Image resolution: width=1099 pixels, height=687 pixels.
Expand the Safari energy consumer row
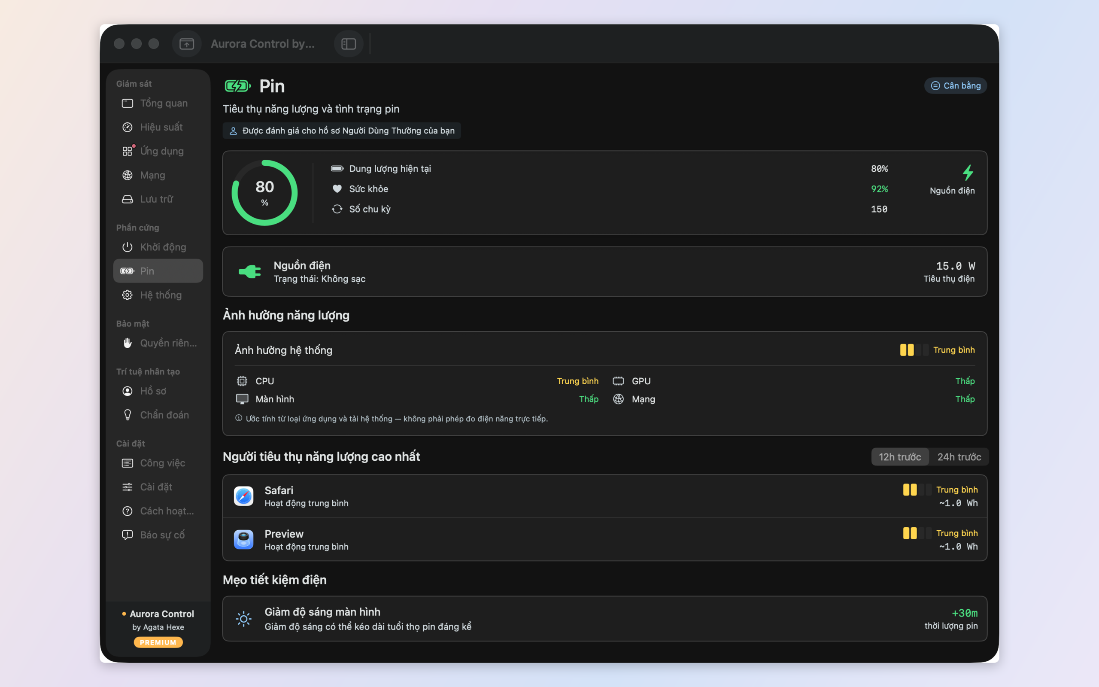tap(604, 496)
